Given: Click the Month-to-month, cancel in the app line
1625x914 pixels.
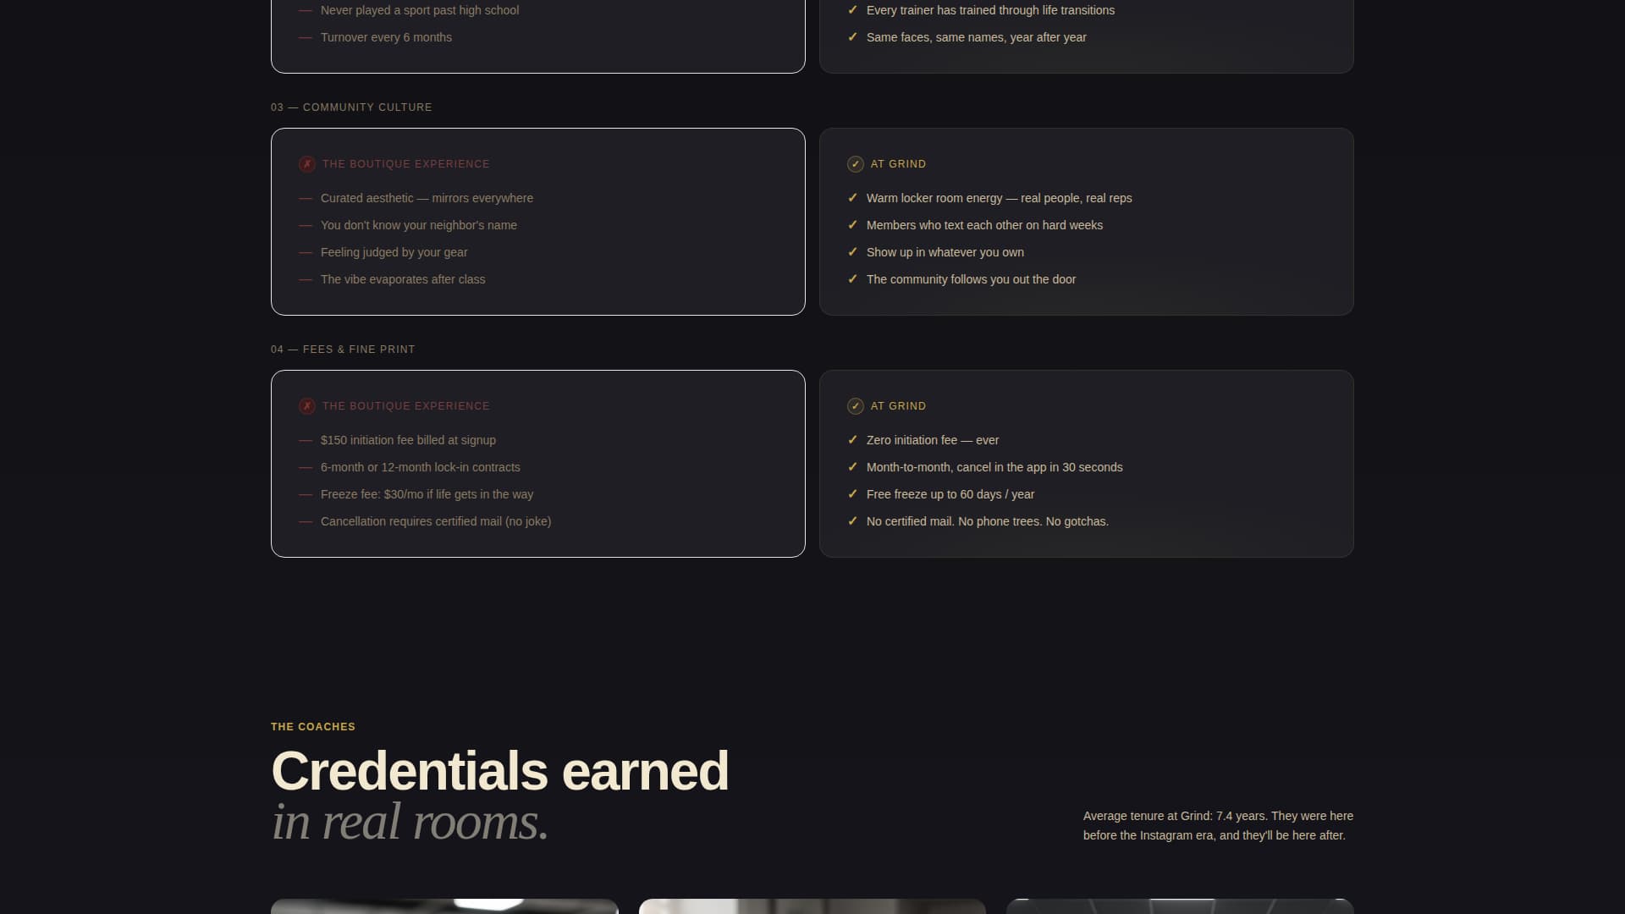Looking at the screenshot, I should coord(994,467).
